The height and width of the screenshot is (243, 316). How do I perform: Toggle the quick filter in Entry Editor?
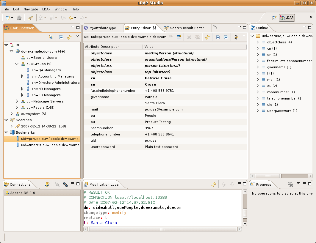pyautogui.click(x=236, y=37)
